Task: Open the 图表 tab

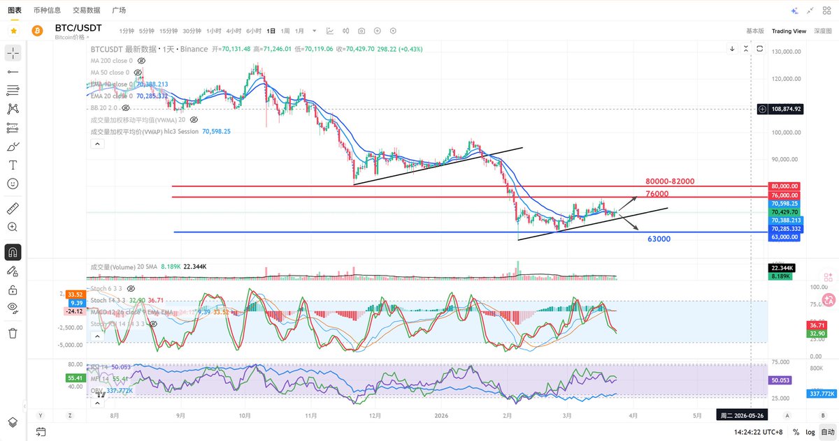Action: (x=14, y=10)
